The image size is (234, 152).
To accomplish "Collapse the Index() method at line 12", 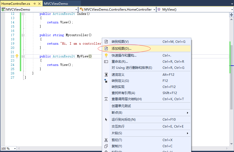I will pyautogui.click(x=23, y=14).
